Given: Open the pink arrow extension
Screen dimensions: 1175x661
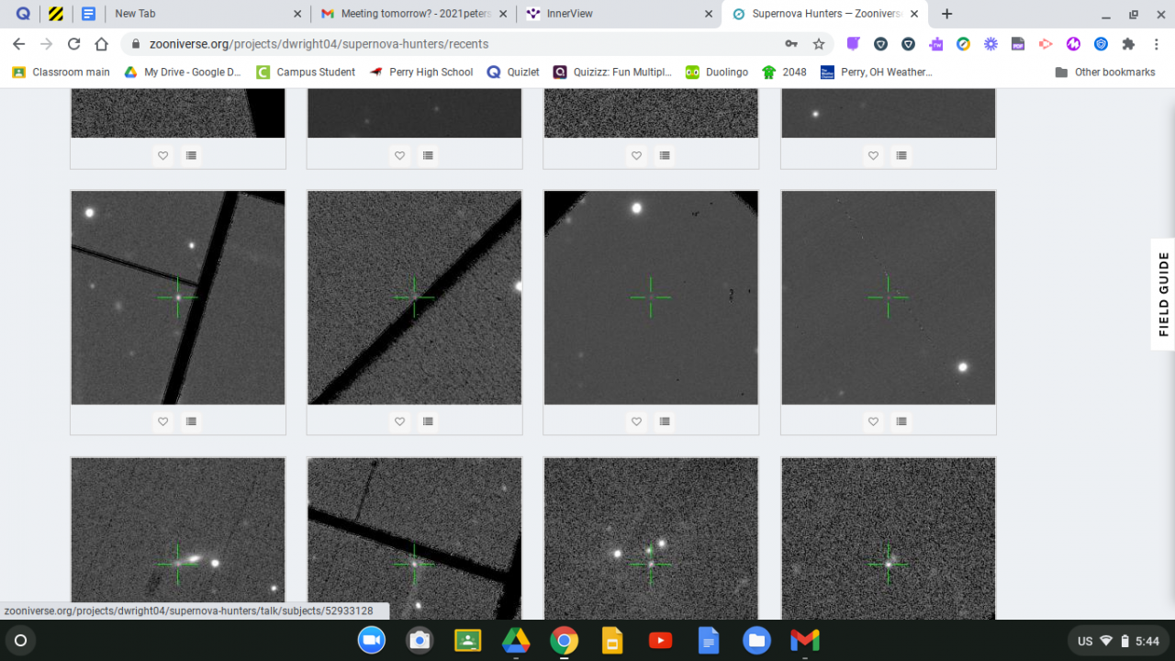Looking at the screenshot, I should pos(1046,44).
